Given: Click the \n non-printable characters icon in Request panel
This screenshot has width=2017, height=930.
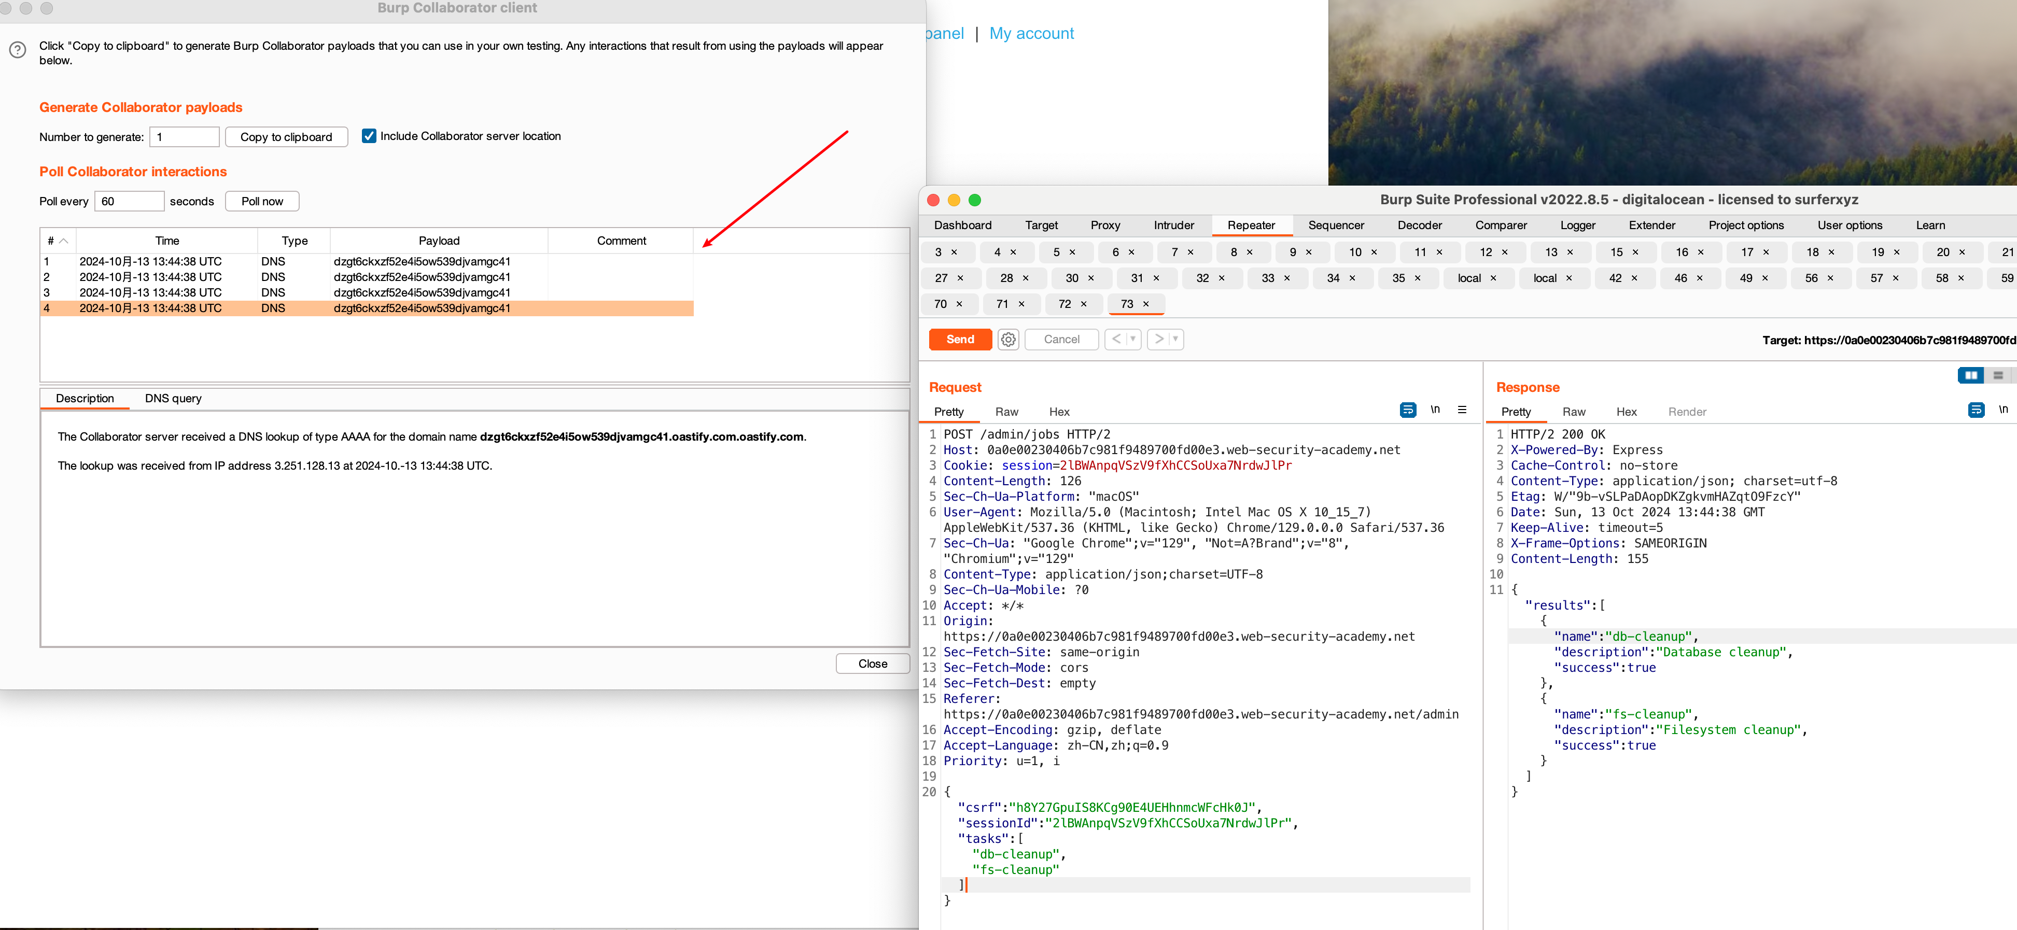Looking at the screenshot, I should pos(1435,410).
